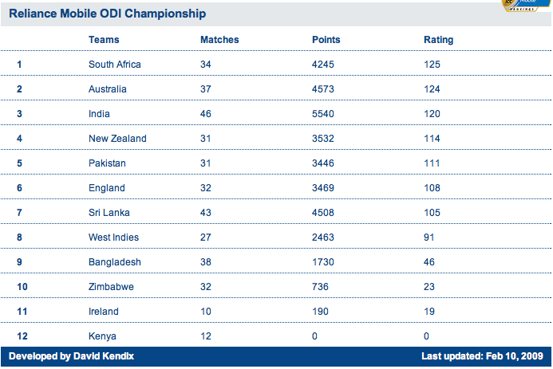Select the Kenya team name
The image size is (553, 369).
[x=102, y=336]
